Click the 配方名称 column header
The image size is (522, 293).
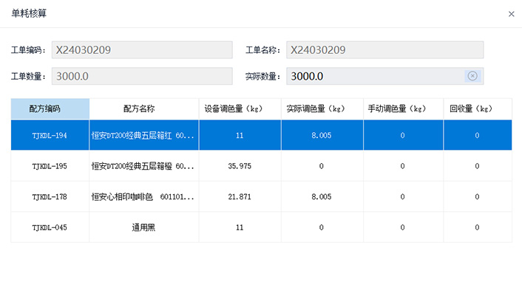tap(144, 109)
